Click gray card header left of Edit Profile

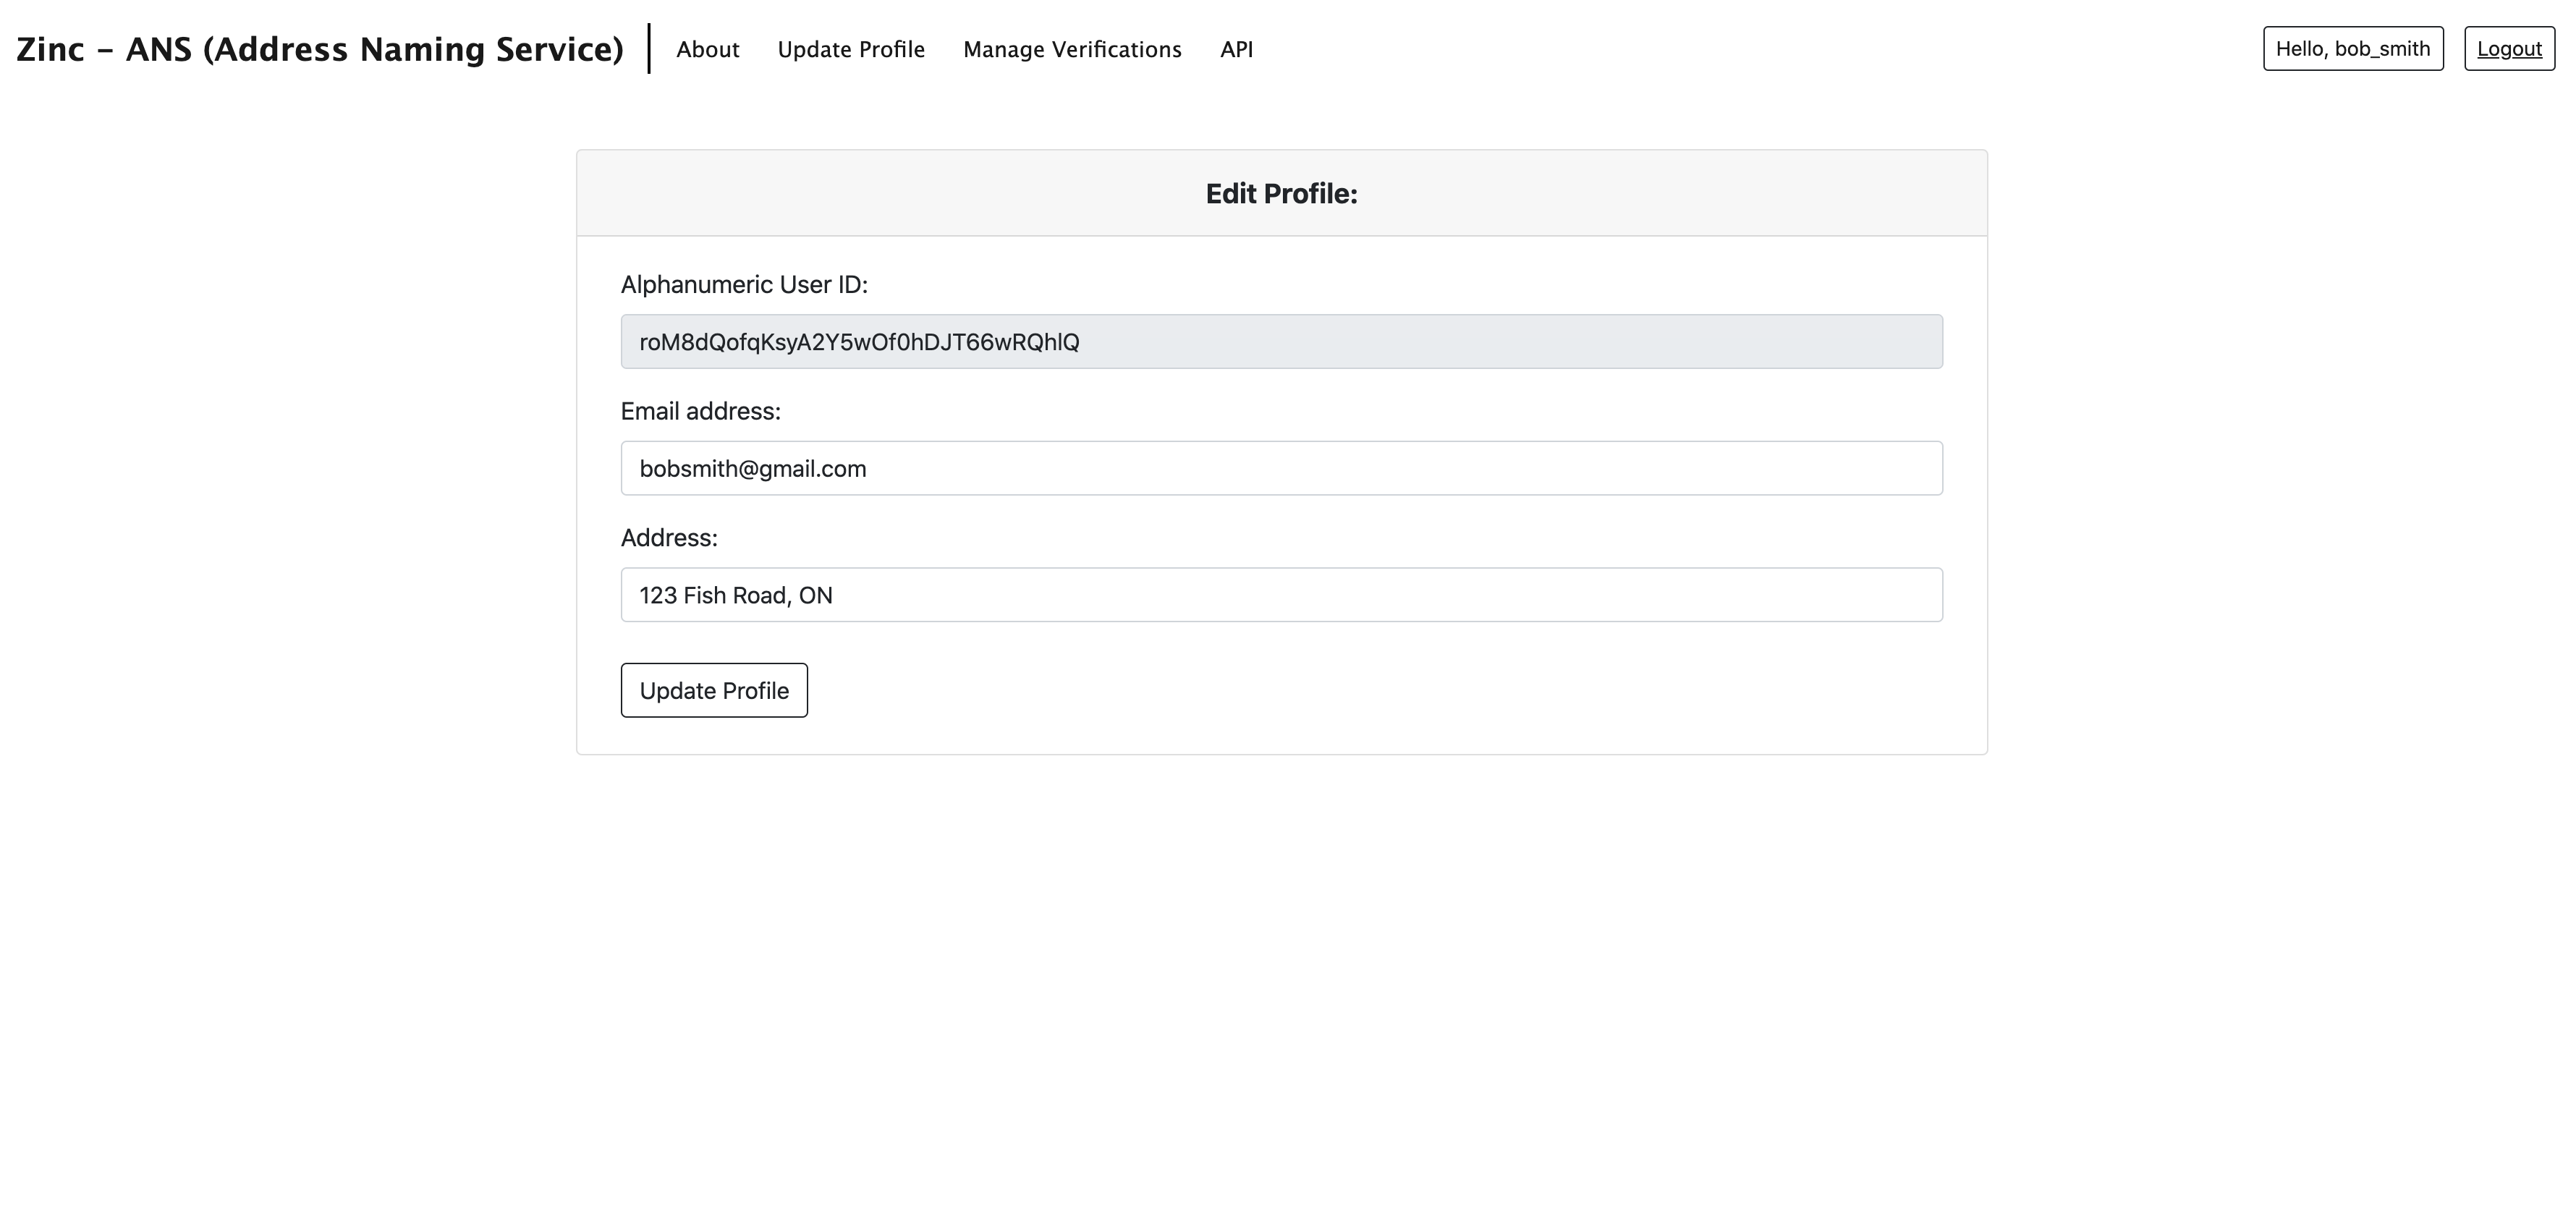pos(850,193)
